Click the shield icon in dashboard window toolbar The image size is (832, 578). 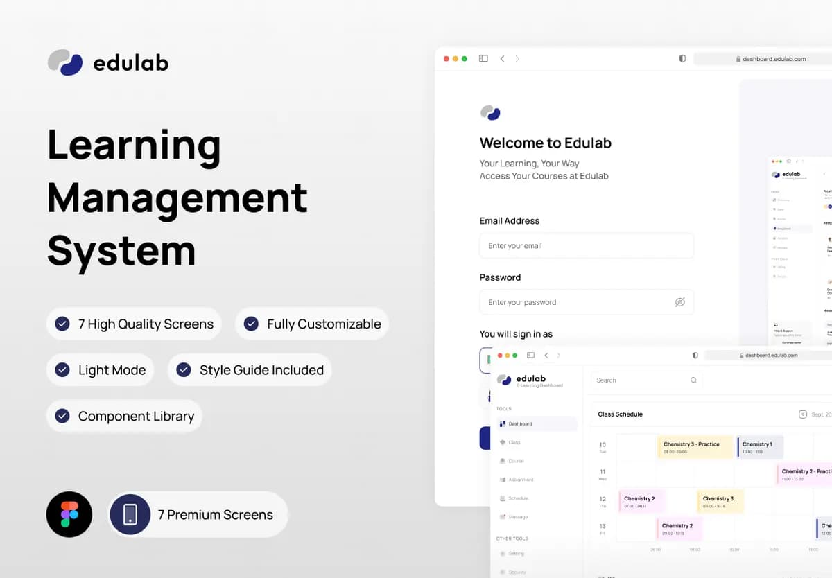click(695, 356)
